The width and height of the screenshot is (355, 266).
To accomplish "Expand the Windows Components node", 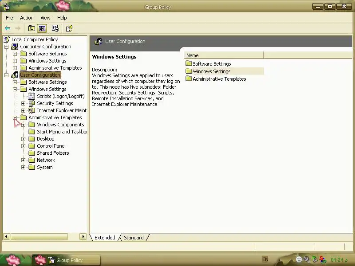I will coord(23,125).
